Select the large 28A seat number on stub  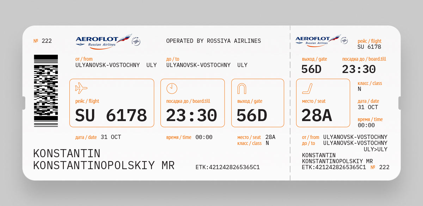(317, 115)
